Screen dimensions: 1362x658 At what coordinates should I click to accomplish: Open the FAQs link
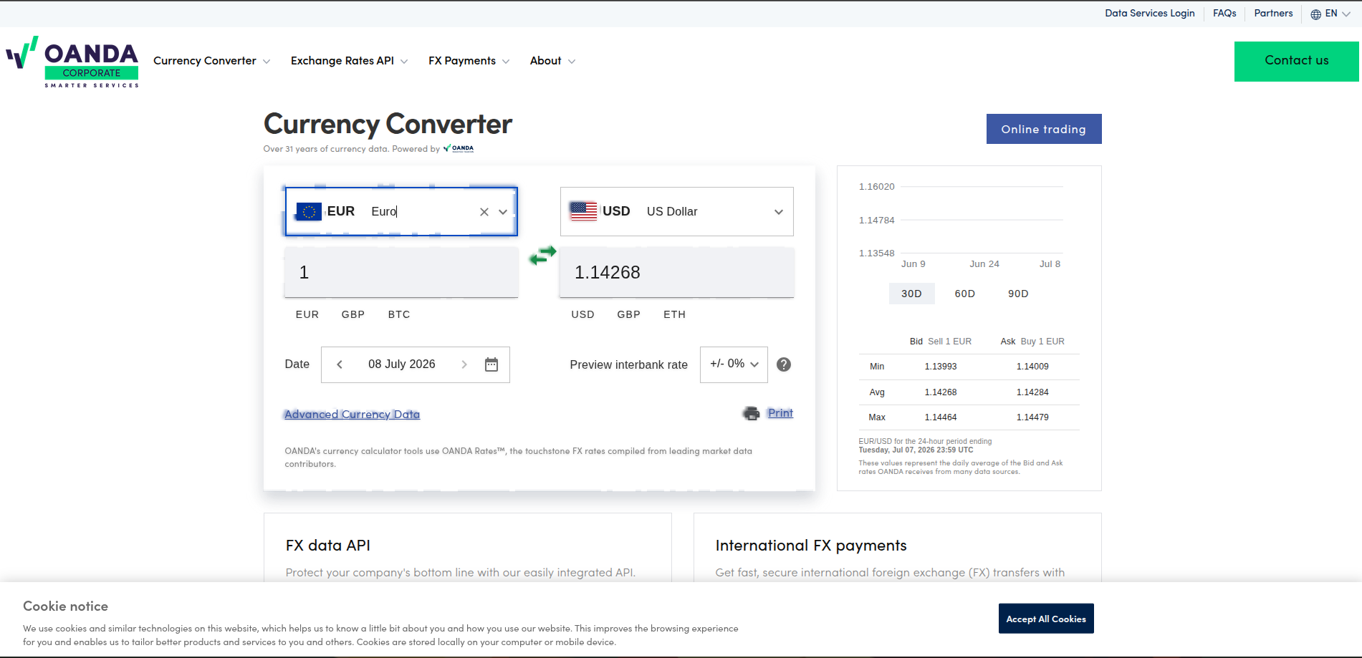pyautogui.click(x=1224, y=13)
